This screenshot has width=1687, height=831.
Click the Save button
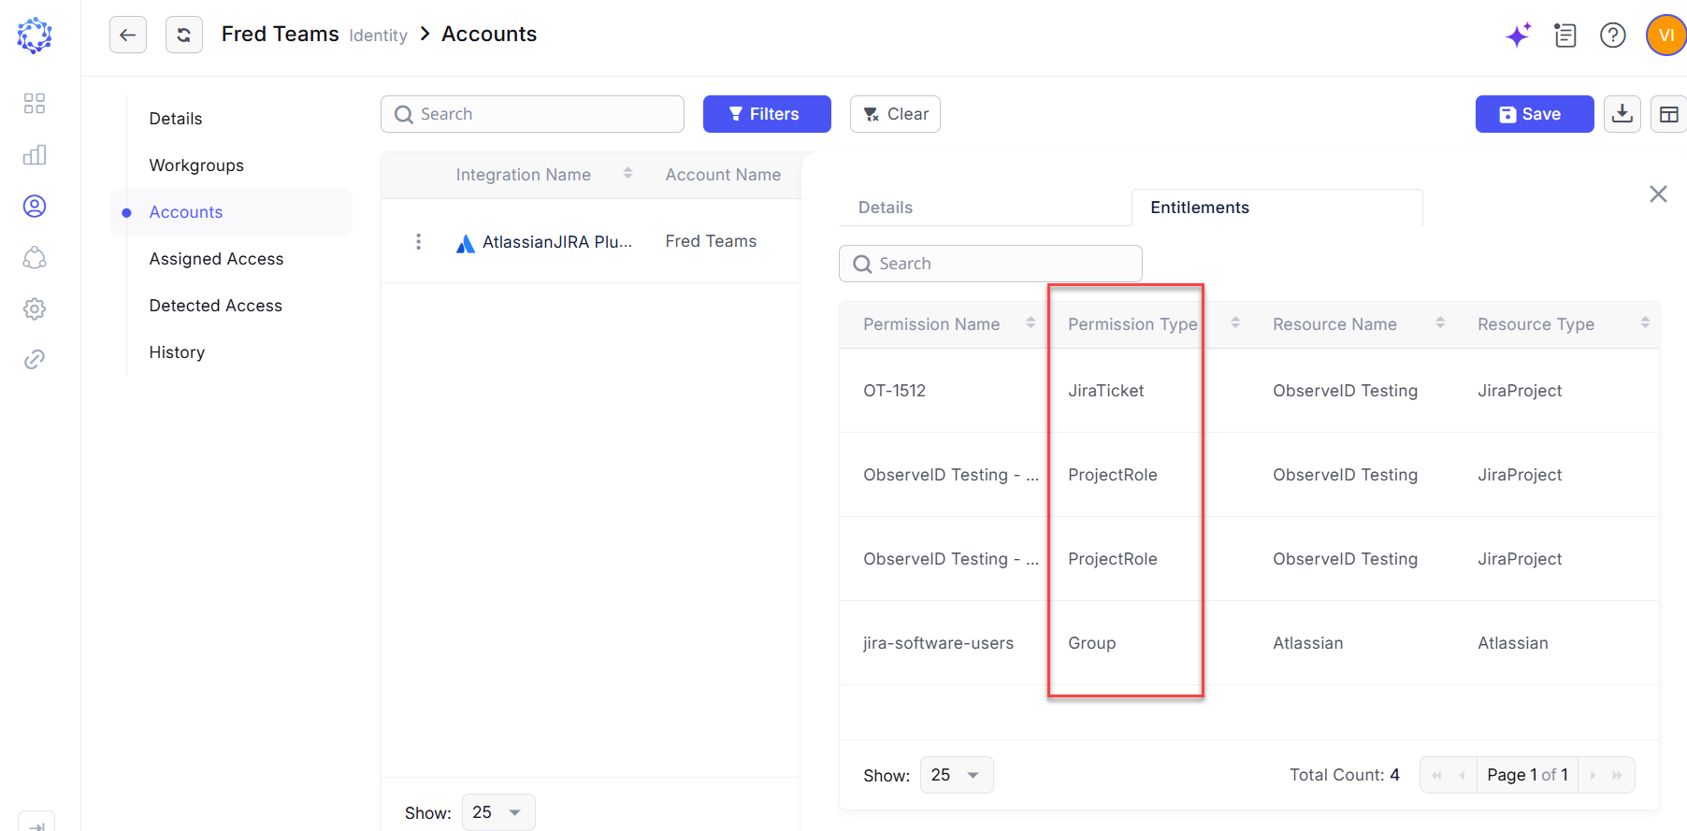1535,114
